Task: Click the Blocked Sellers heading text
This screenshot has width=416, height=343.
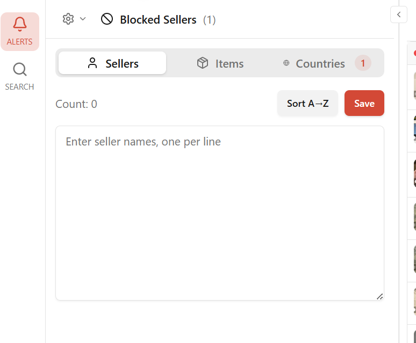Action: 158,20
